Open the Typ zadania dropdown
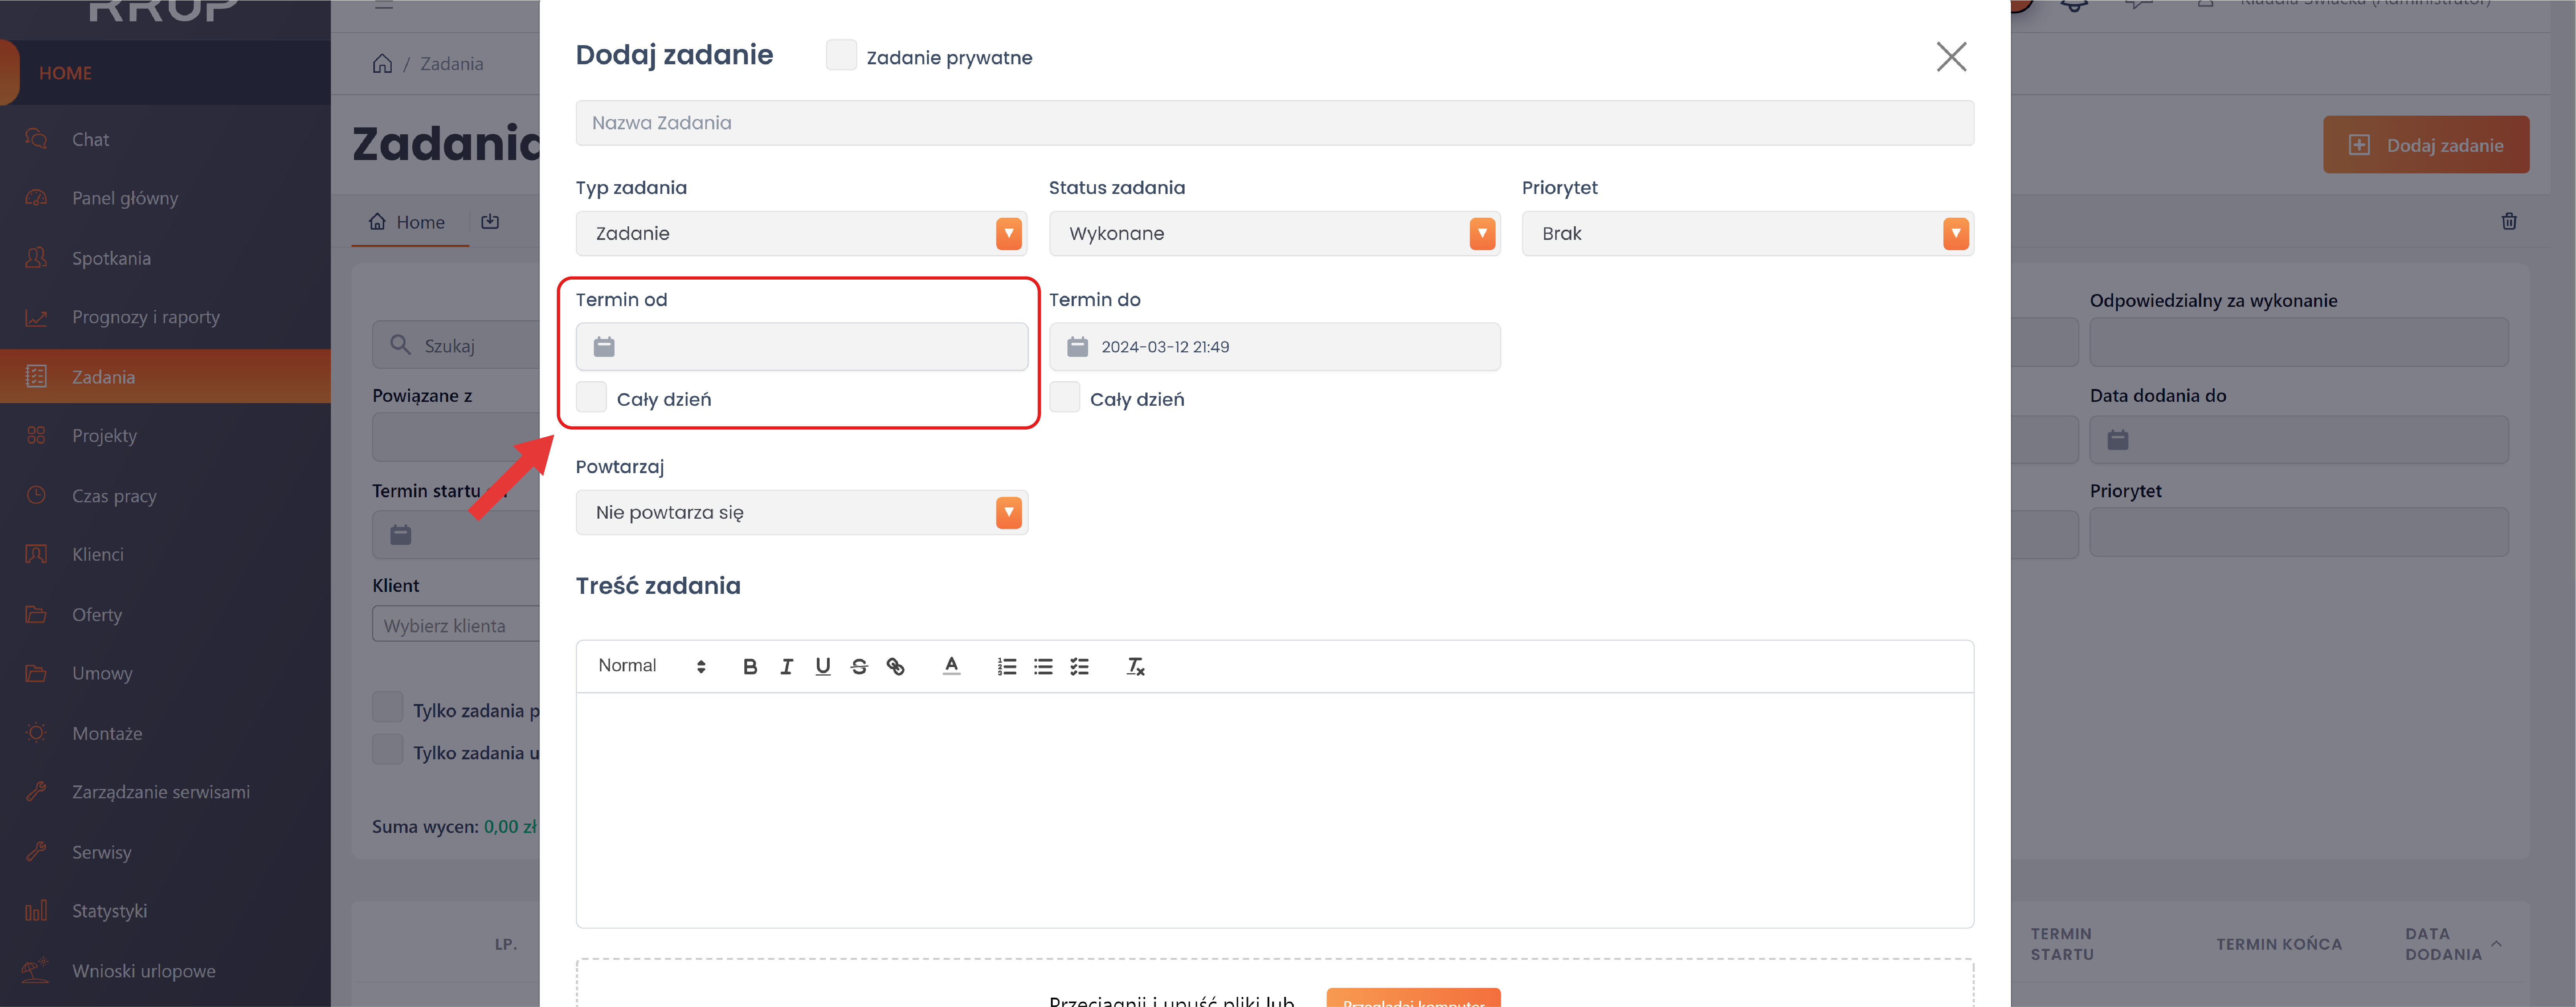Viewport: 2576px width, 1007px height. click(801, 234)
